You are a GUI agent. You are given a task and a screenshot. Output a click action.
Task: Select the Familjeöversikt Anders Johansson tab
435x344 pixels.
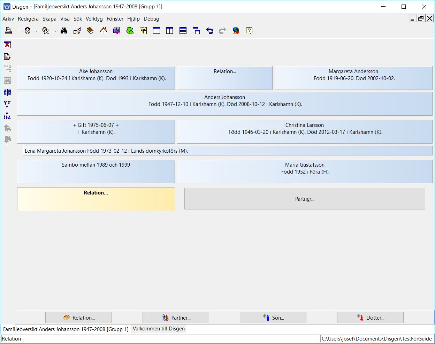pyautogui.click(x=66, y=329)
